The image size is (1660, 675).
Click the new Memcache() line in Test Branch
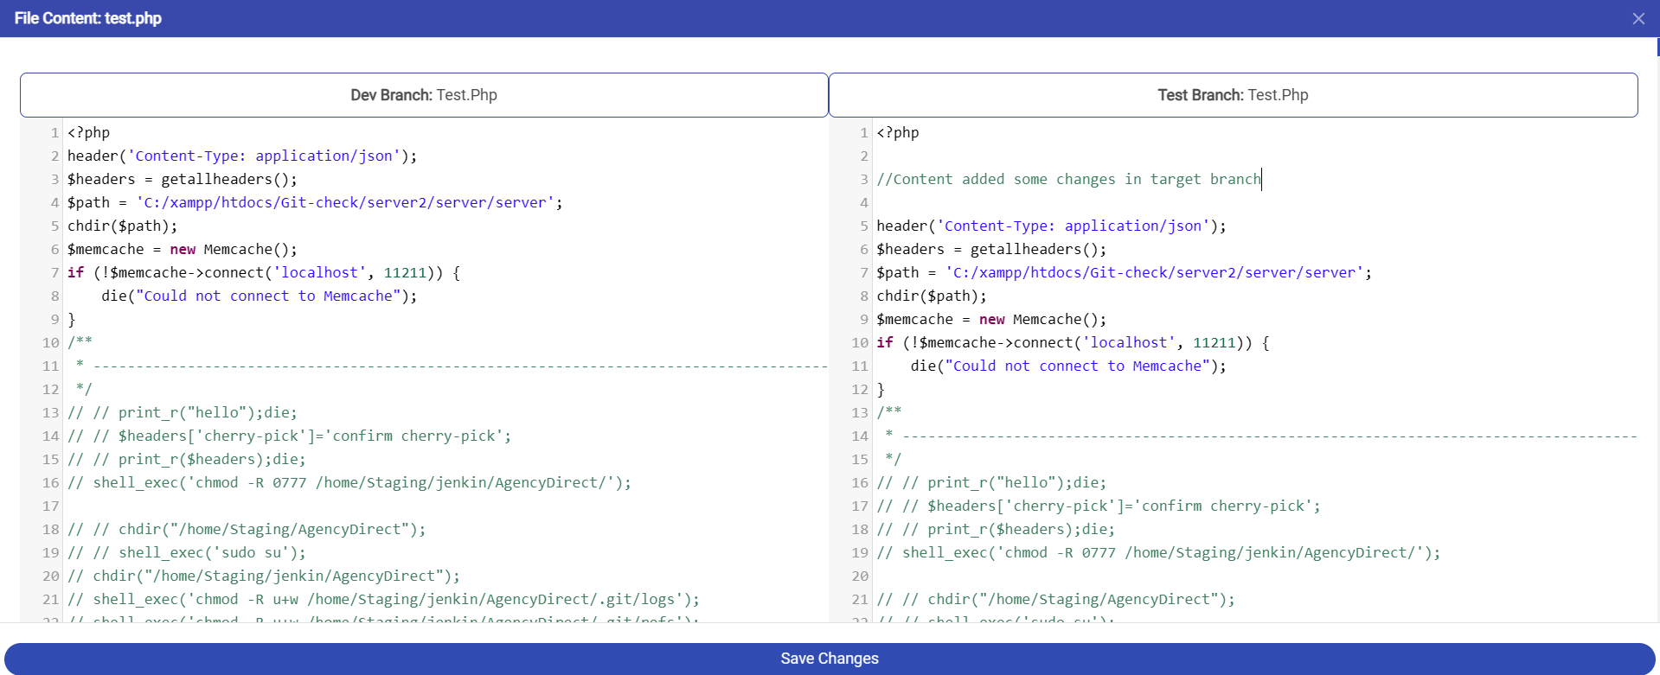coord(990,320)
